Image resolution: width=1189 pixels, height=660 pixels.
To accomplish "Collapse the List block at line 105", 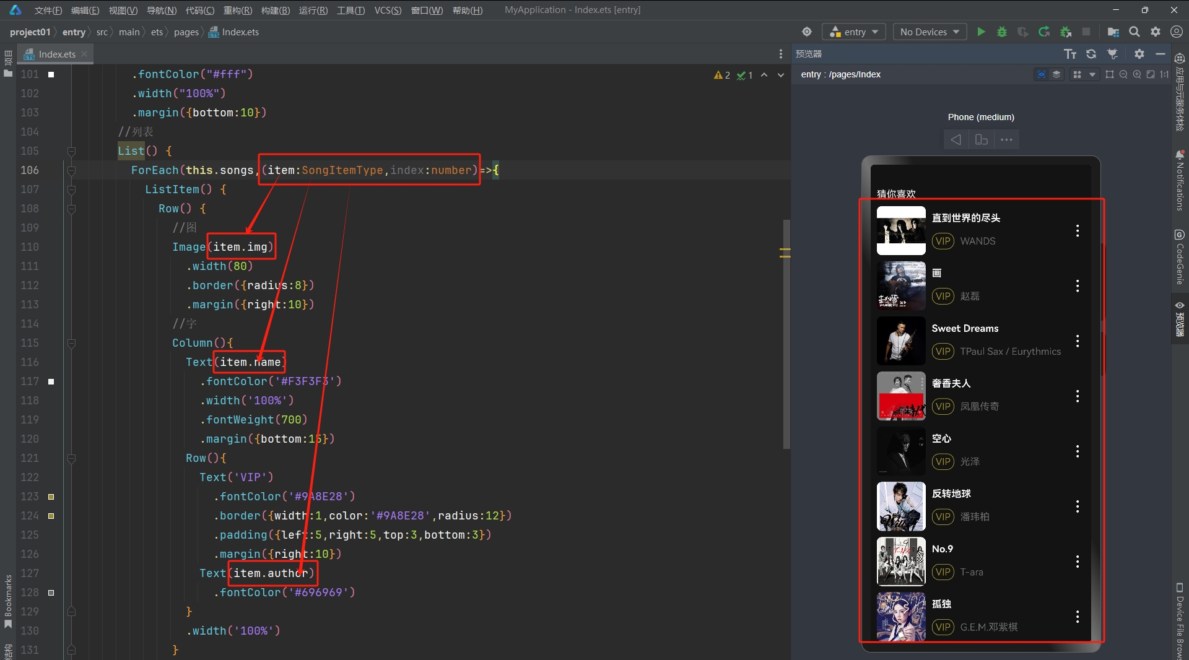I will 71,151.
